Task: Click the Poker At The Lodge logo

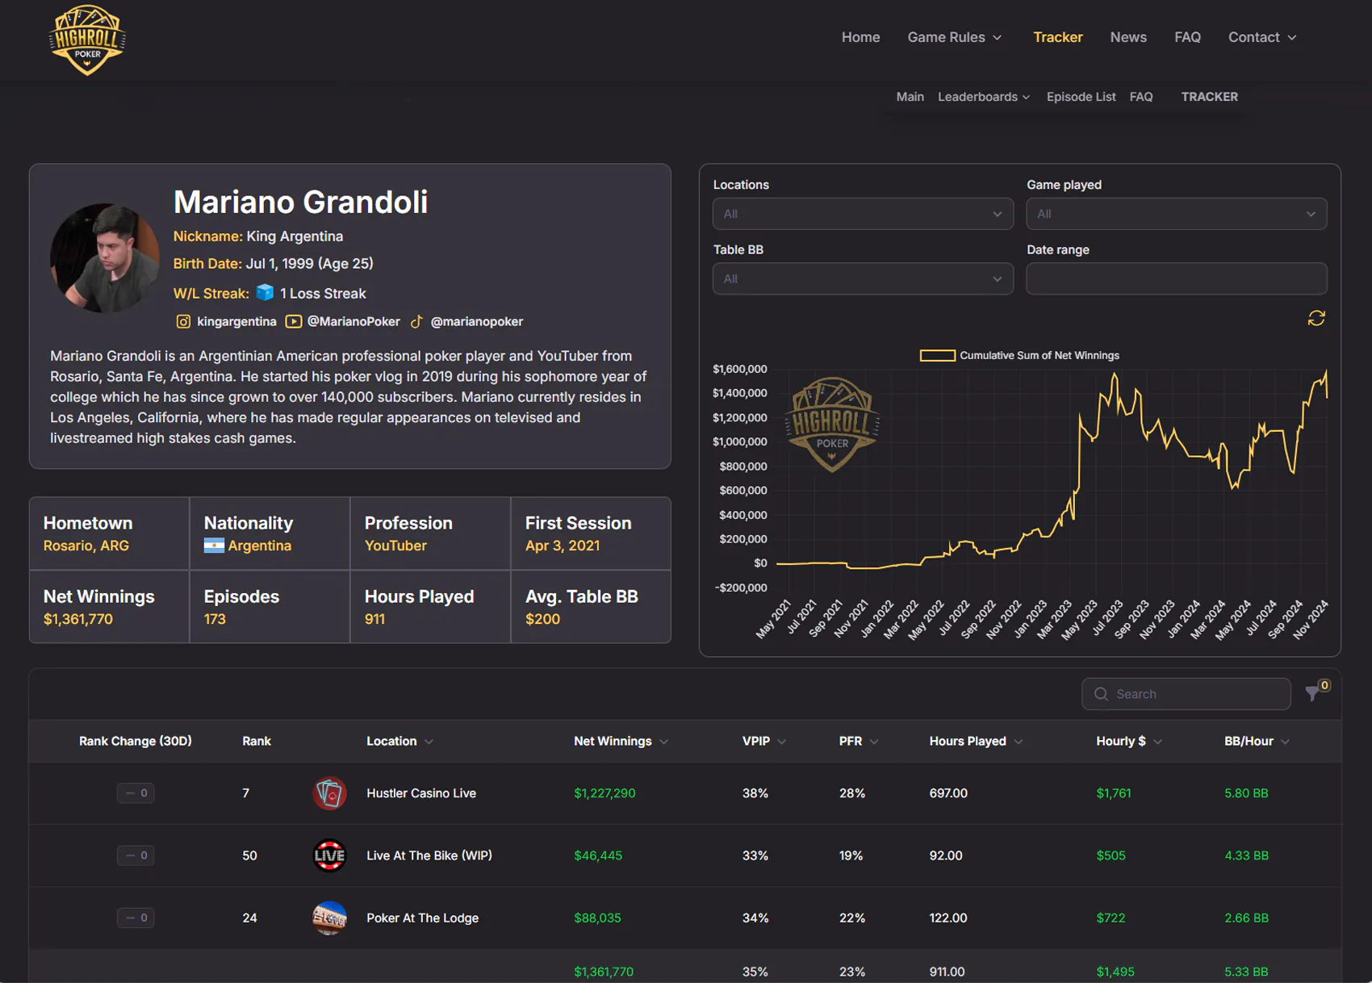Action: point(329,918)
